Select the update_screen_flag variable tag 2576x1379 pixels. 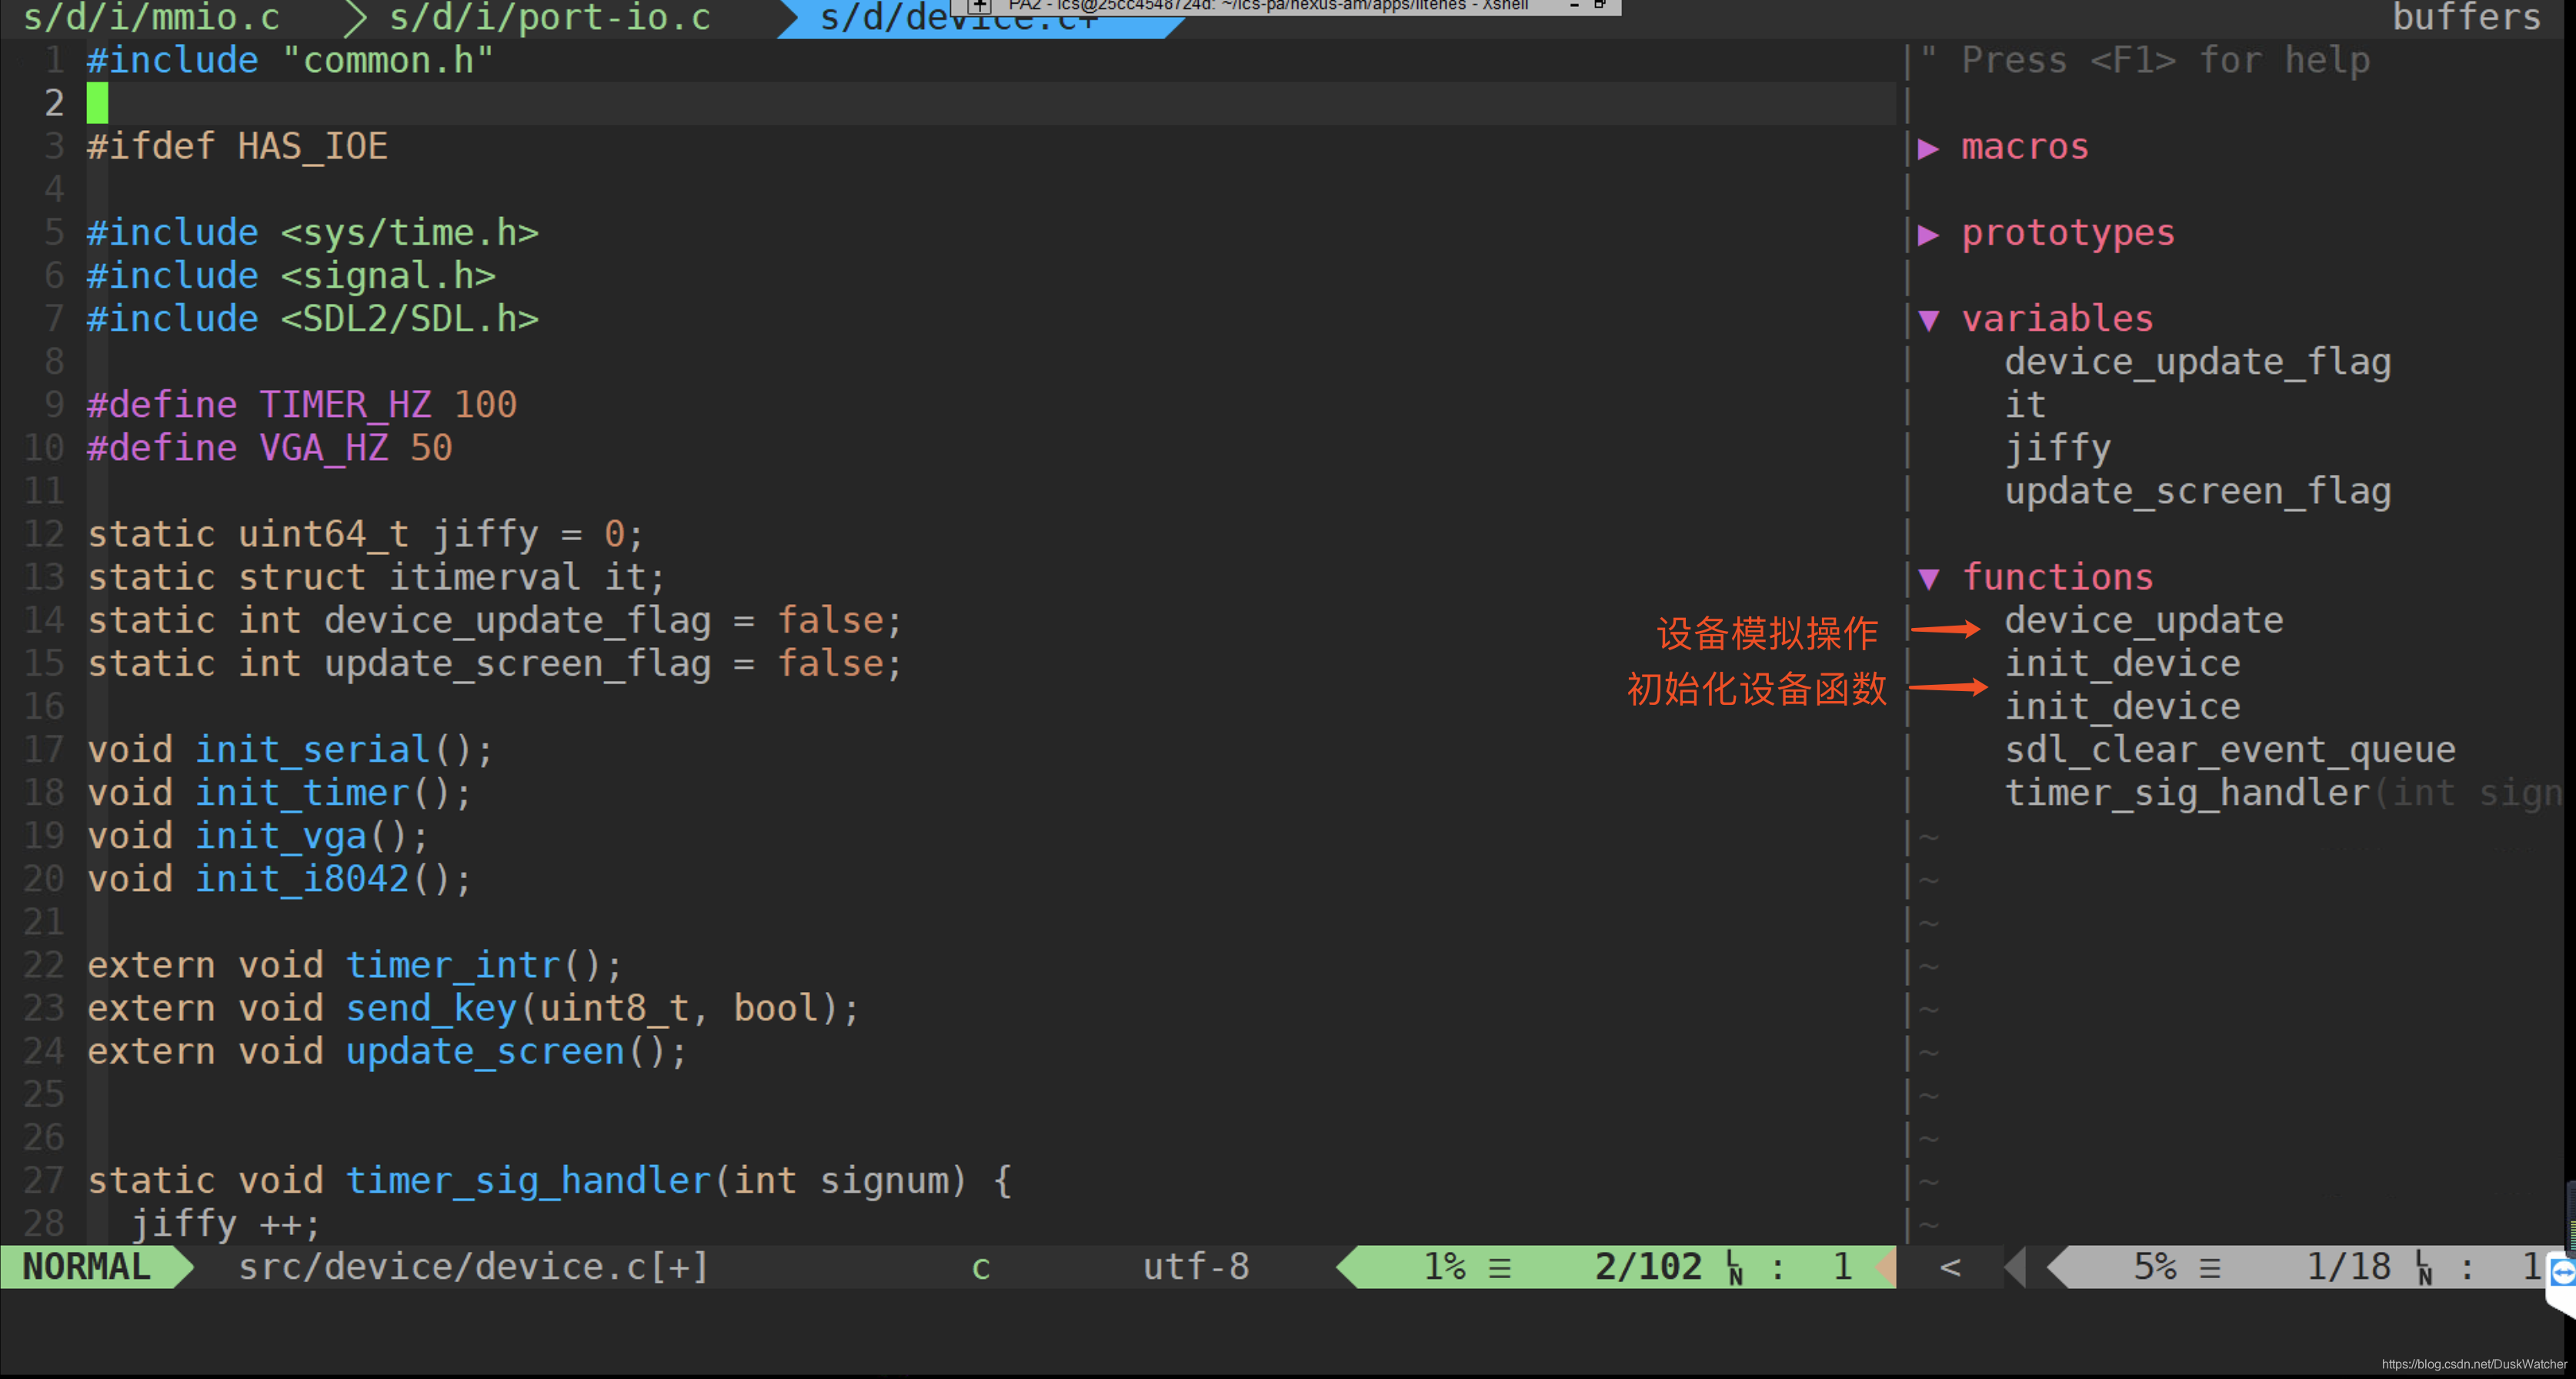(2197, 491)
